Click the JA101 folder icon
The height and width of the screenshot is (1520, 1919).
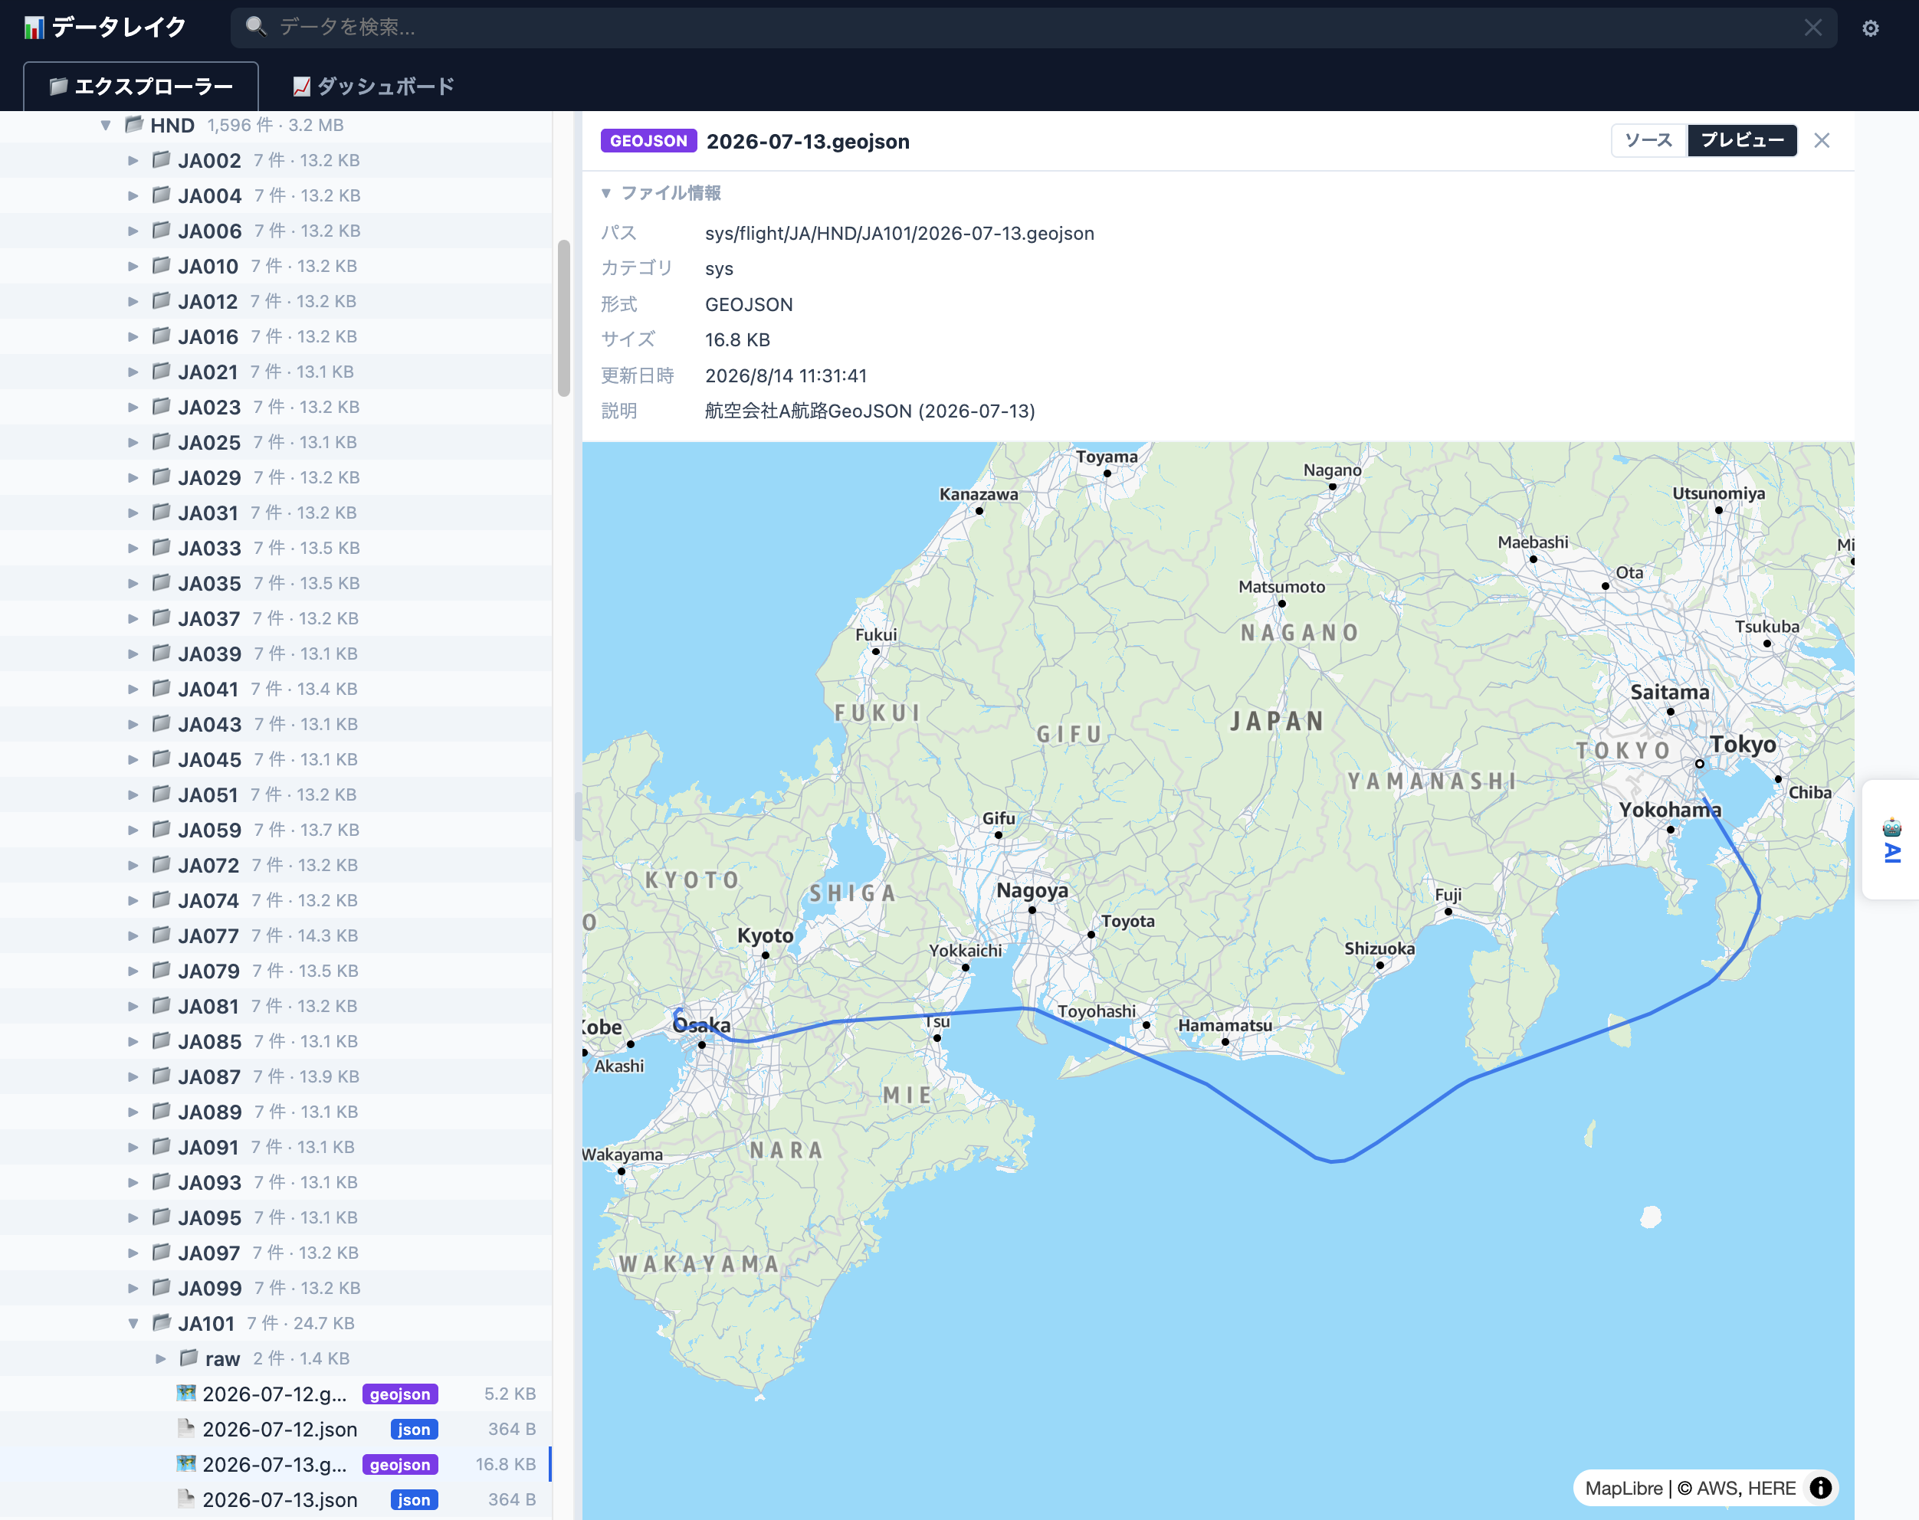pyautogui.click(x=161, y=1322)
